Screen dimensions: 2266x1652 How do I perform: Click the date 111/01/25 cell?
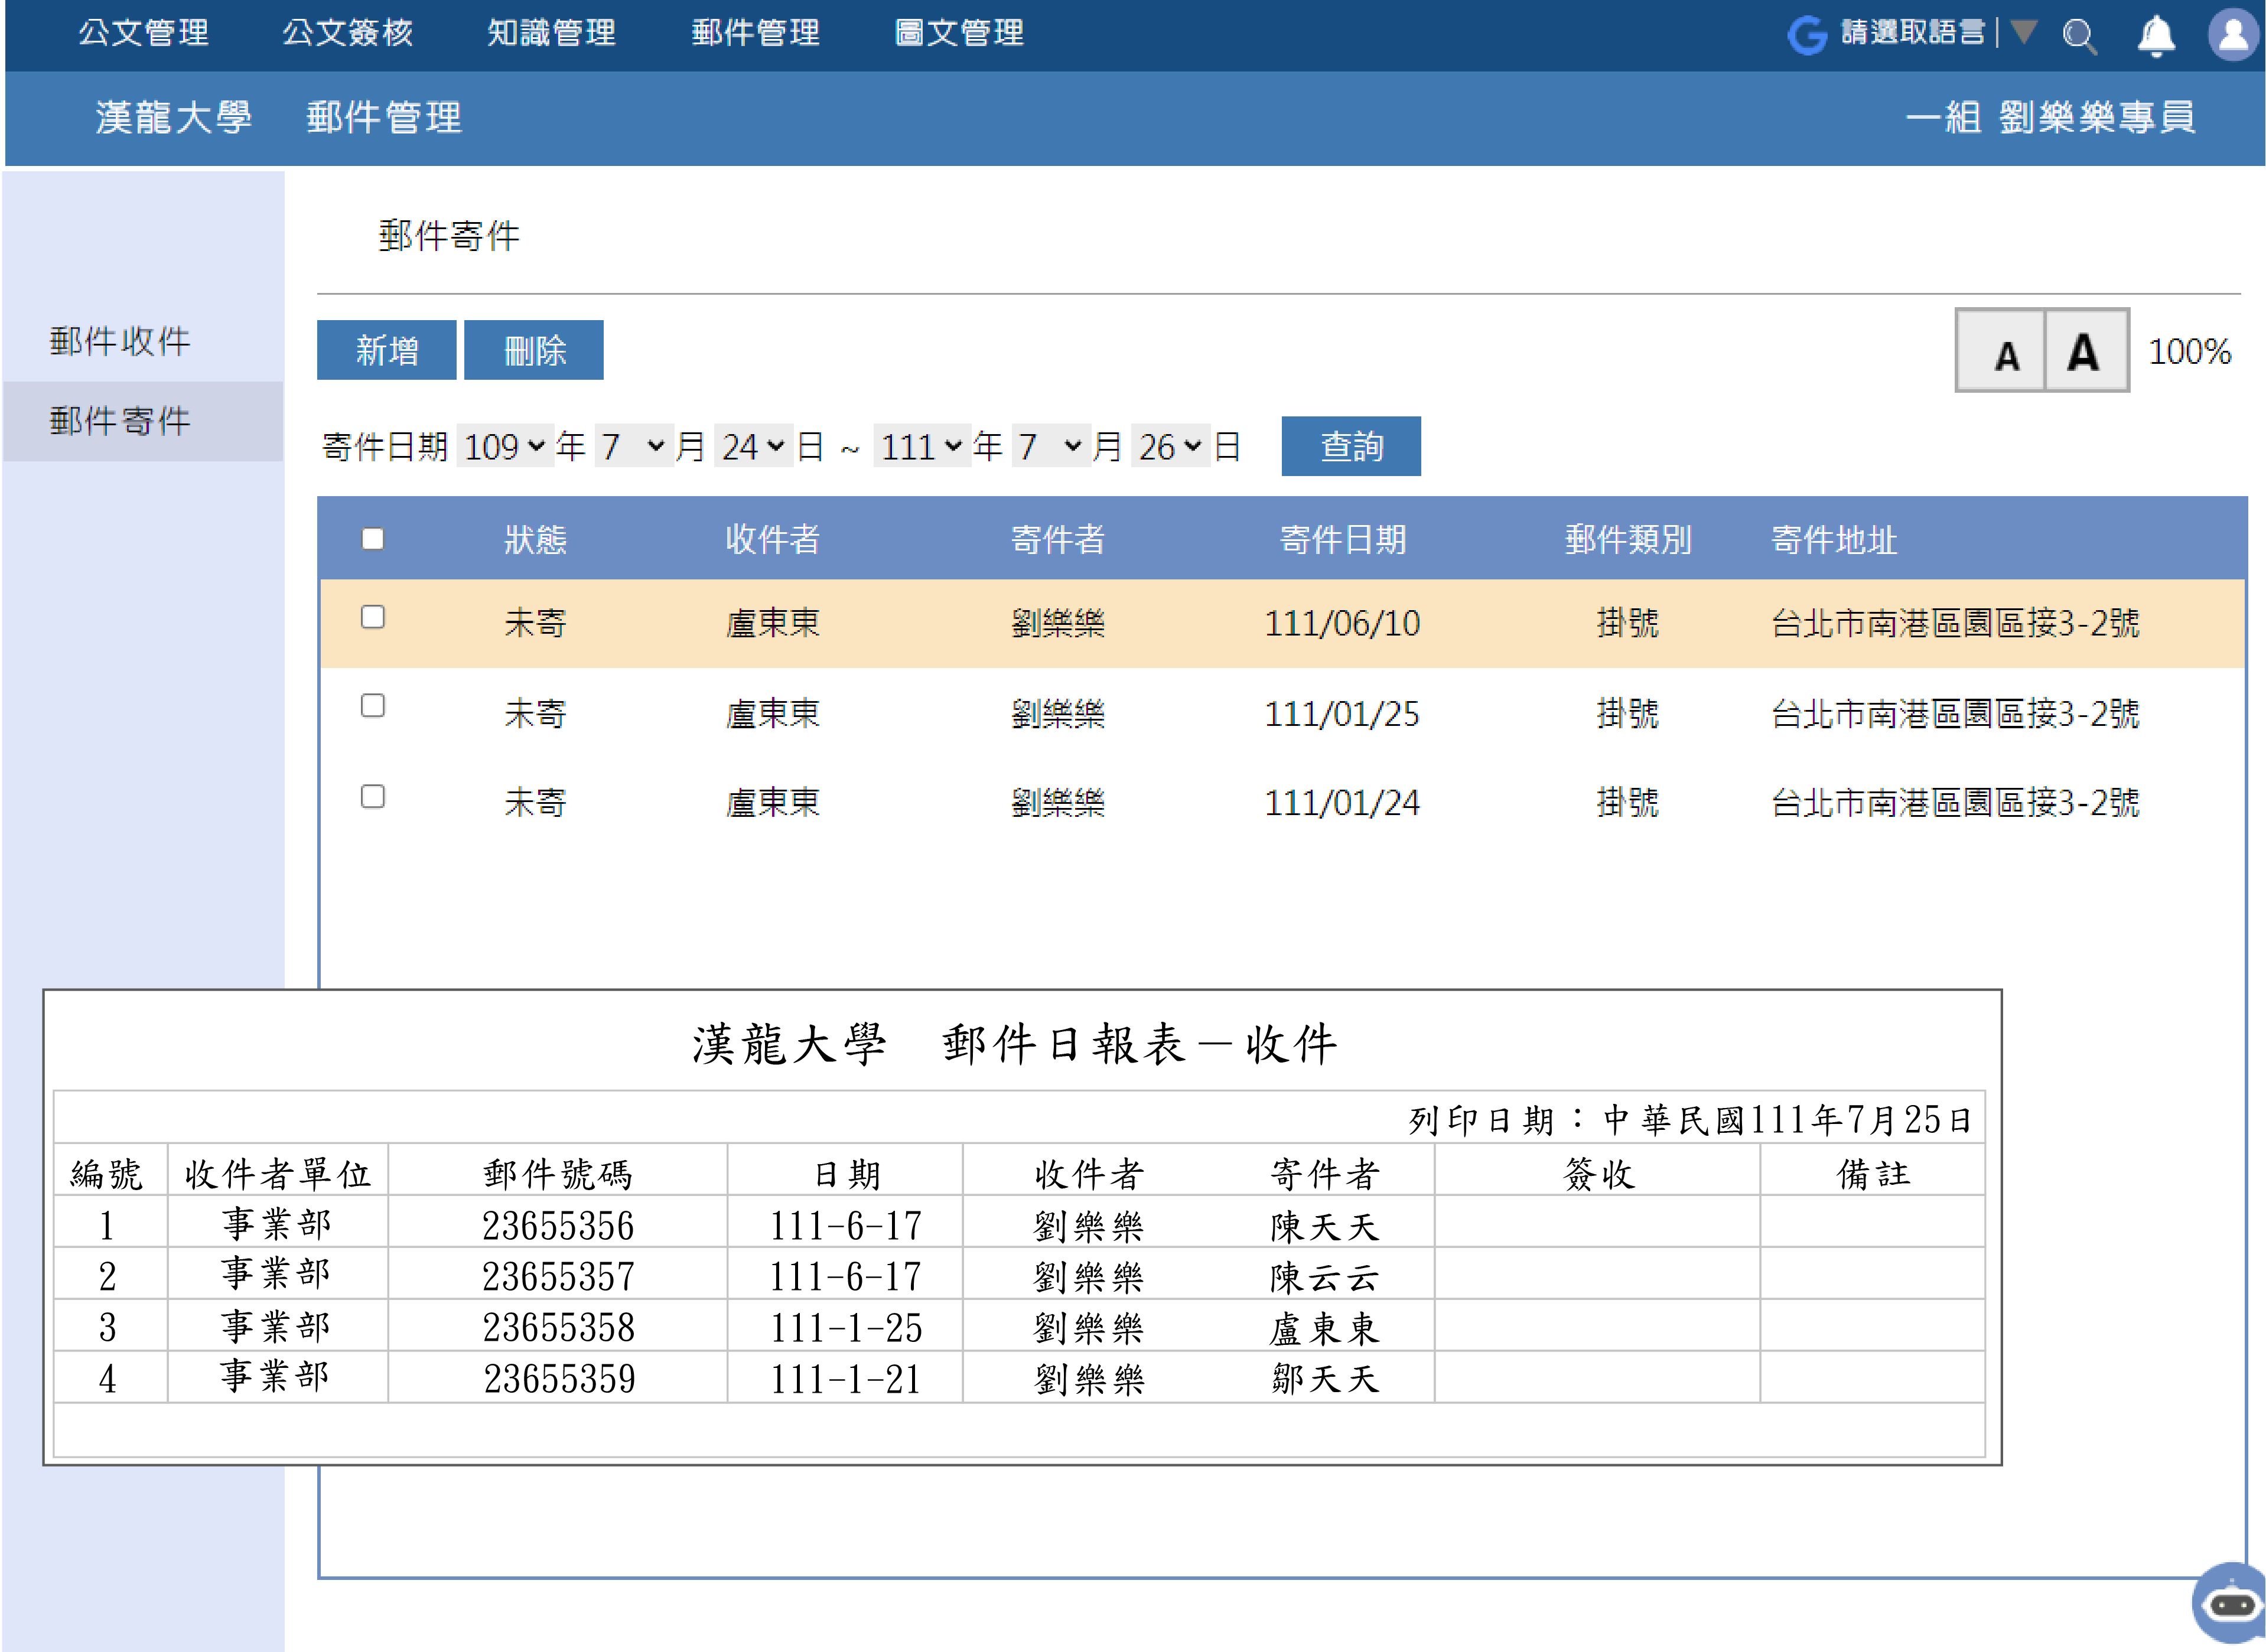1343,714
